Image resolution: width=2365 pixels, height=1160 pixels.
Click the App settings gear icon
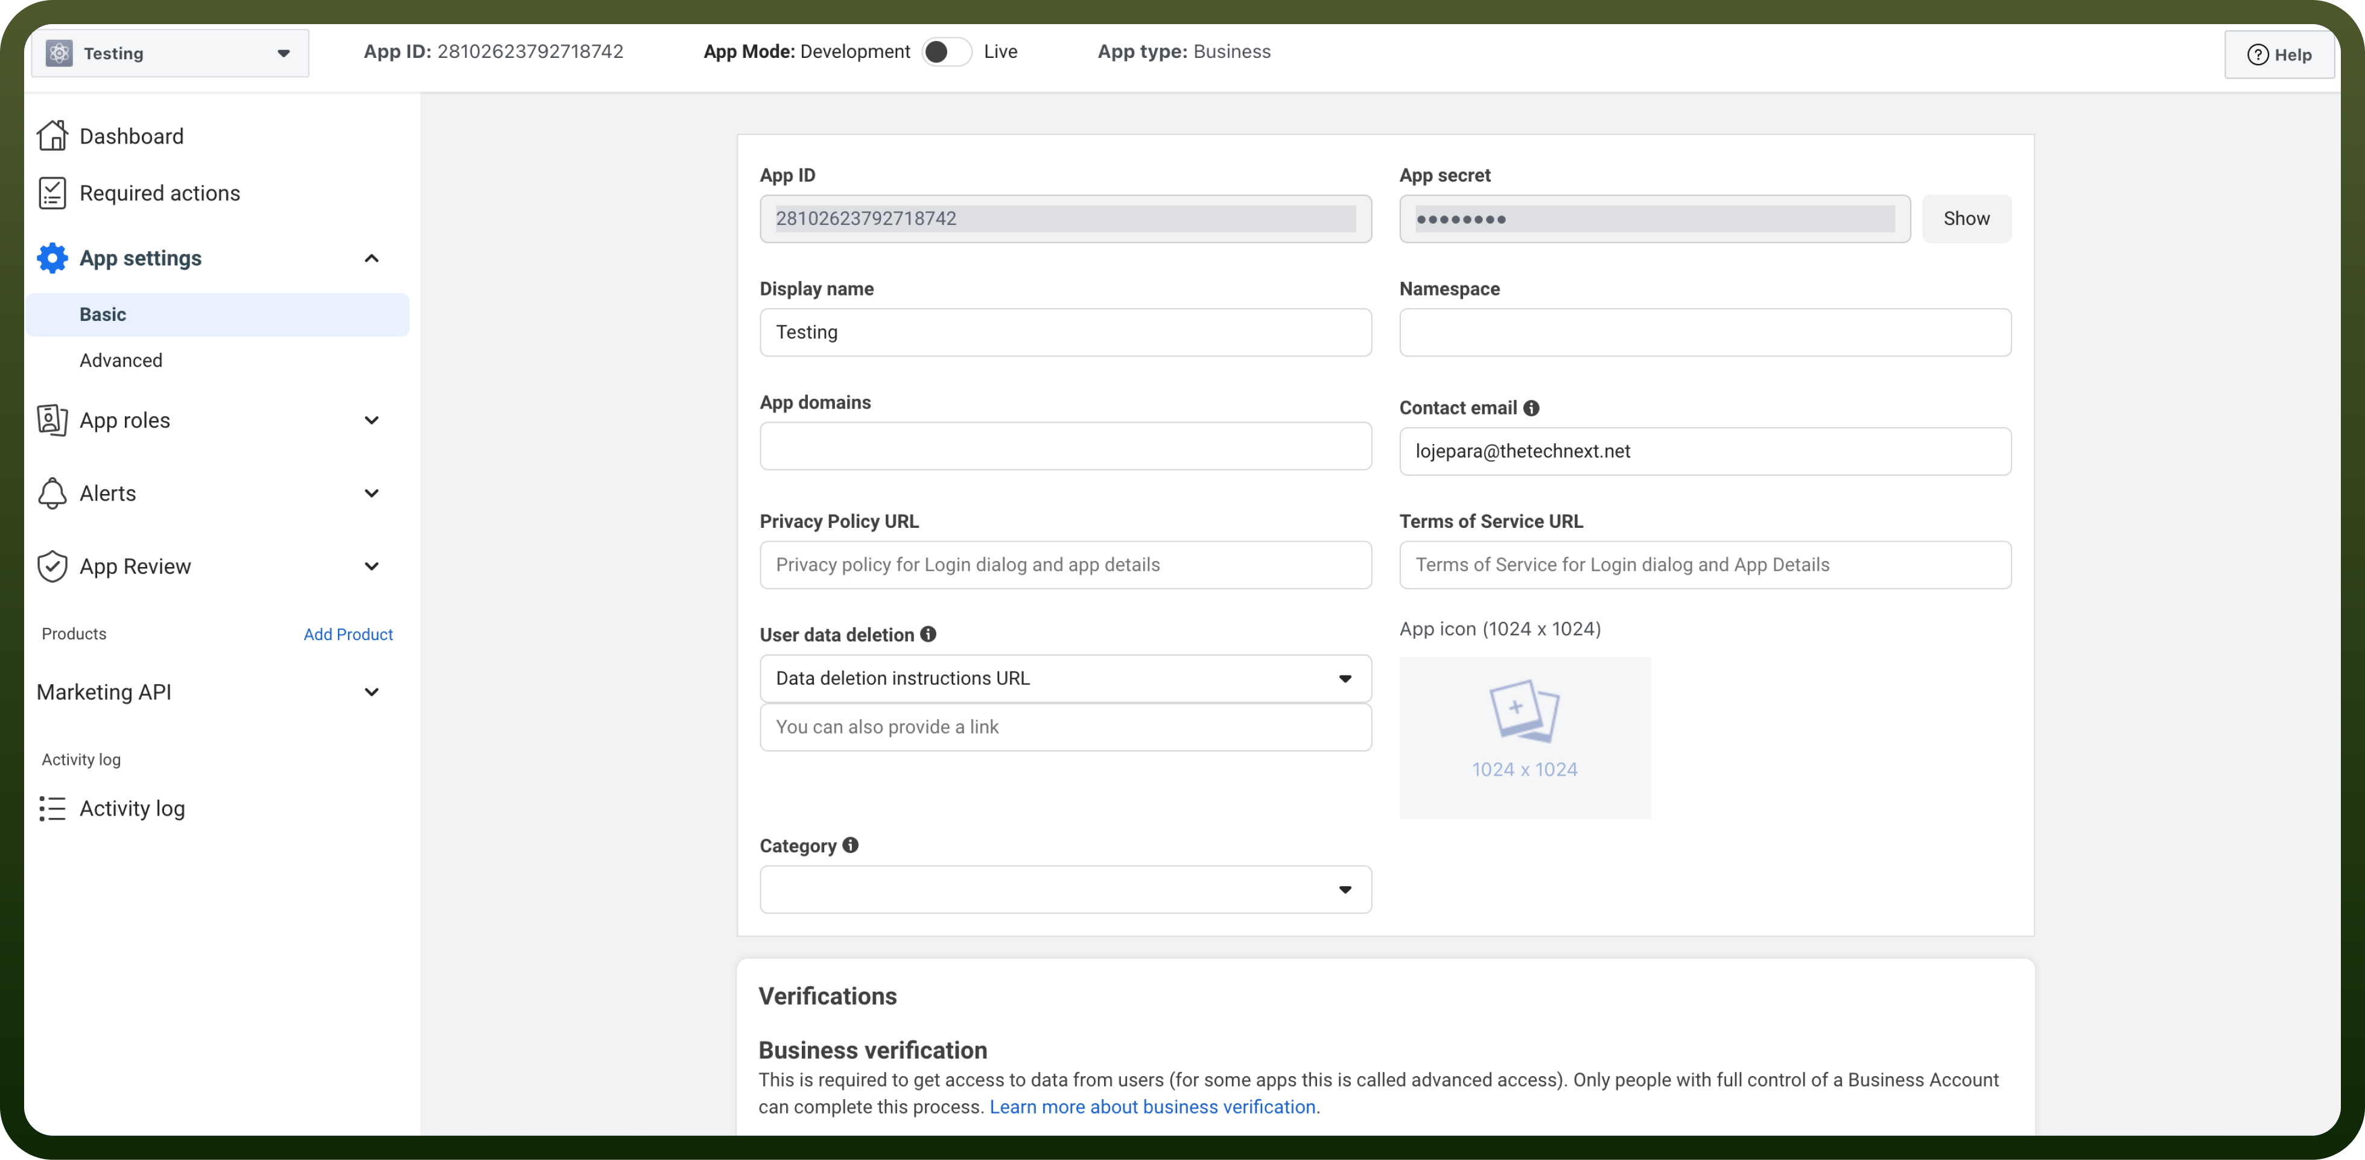tap(52, 258)
